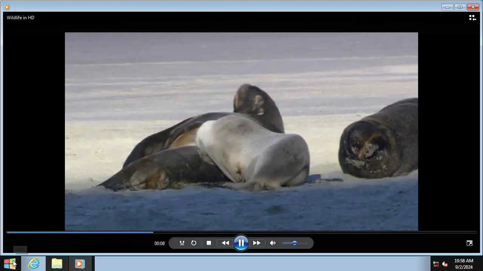
Task: Click Windows Media Player taskbar button
Action: click(x=80, y=263)
